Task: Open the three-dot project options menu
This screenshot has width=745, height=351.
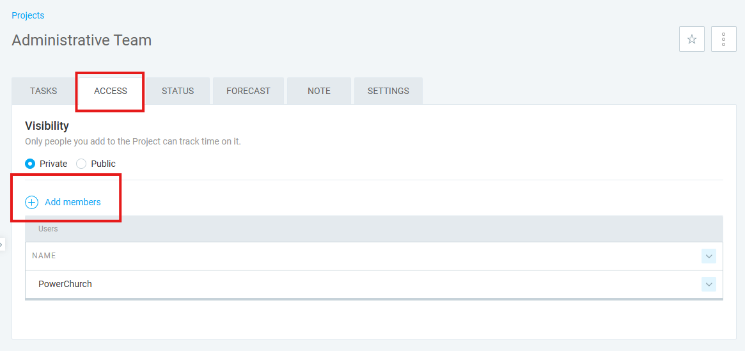Action: coord(723,39)
